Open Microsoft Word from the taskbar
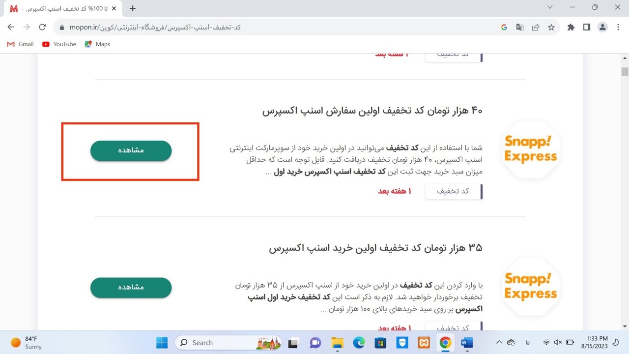 click(467, 343)
